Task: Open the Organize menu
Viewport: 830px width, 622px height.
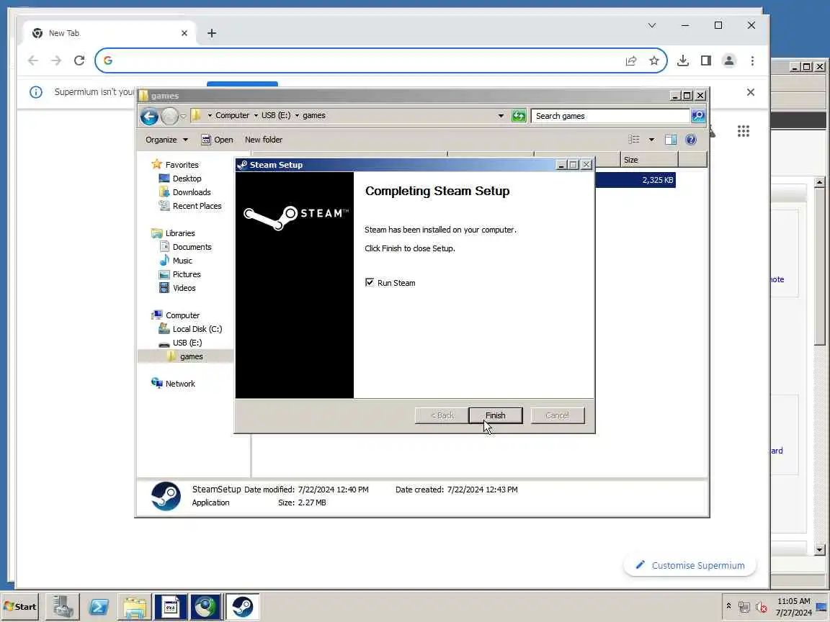Action: pos(166,140)
